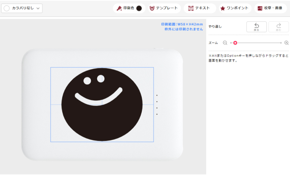Image resolution: width=290 pixels, height=175 pixels.
Task: Click the T text icon
Action: click(x=191, y=8)
